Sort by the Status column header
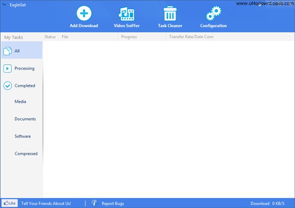The image size is (295, 208). [50, 37]
